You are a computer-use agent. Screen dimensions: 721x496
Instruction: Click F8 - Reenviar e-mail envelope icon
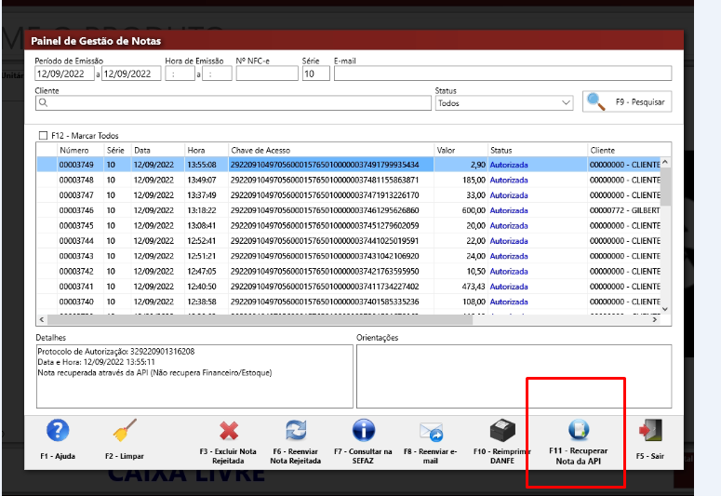(431, 432)
